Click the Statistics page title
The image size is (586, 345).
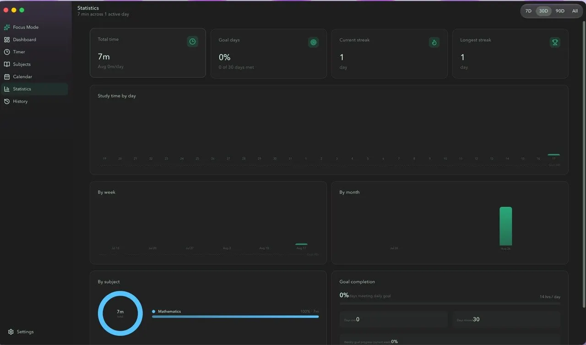click(x=88, y=8)
